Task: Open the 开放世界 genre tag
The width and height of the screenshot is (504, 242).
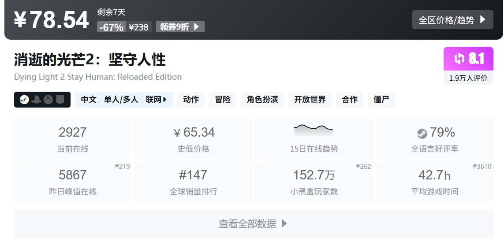Action: pos(310,100)
